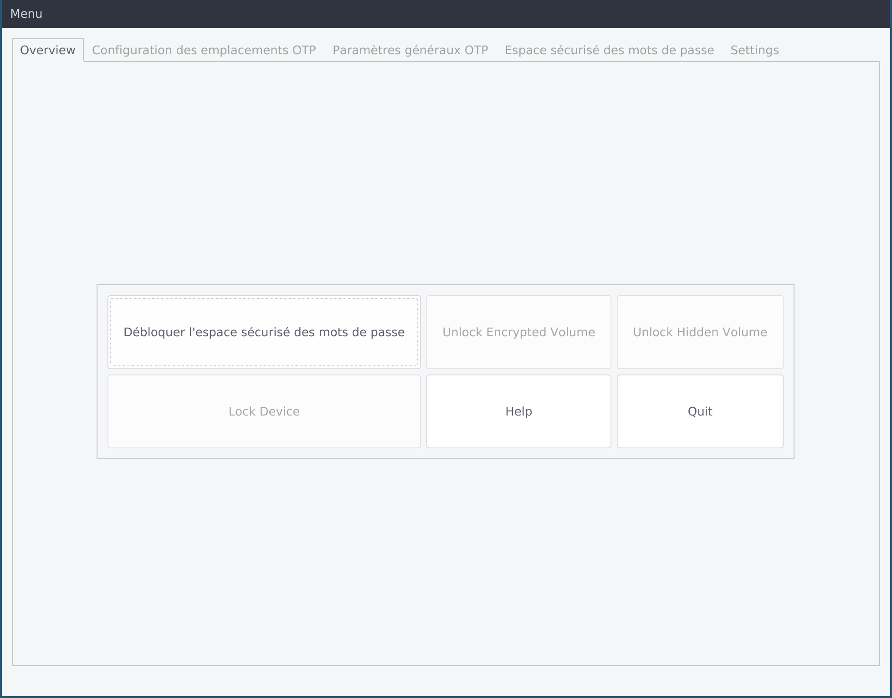Click empty area above the button group

point(446,173)
